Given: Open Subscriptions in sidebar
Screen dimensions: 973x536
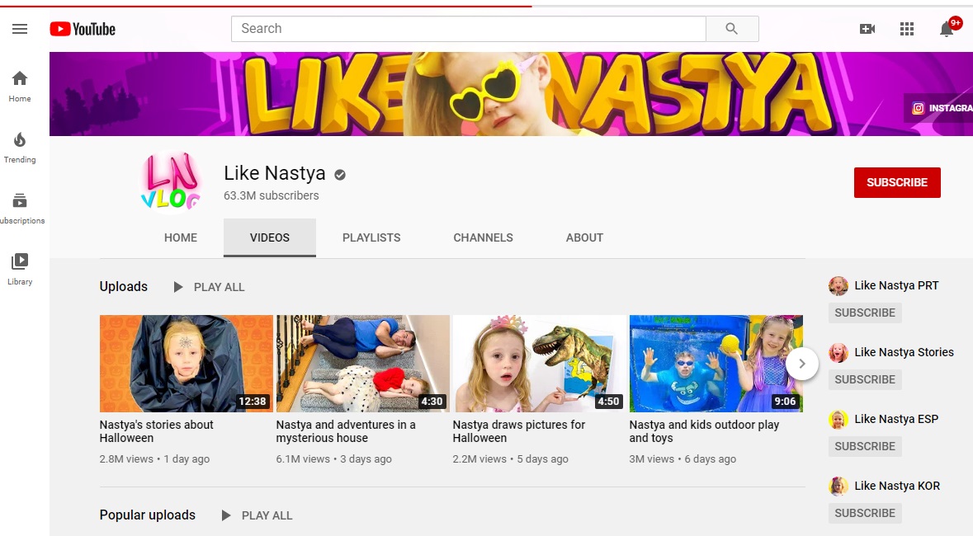Looking at the screenshot, I should point(20,209).
